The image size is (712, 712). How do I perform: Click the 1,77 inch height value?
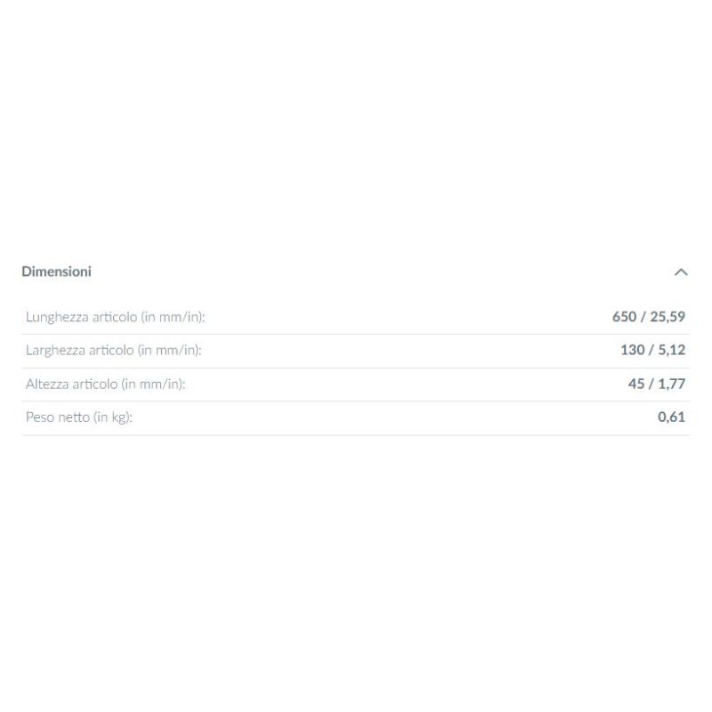pyautogui.click(x=671, y=384)
